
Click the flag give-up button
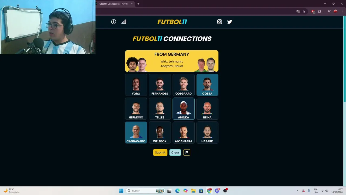(187, 152)
